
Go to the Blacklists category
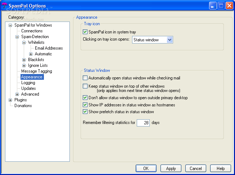36,60
